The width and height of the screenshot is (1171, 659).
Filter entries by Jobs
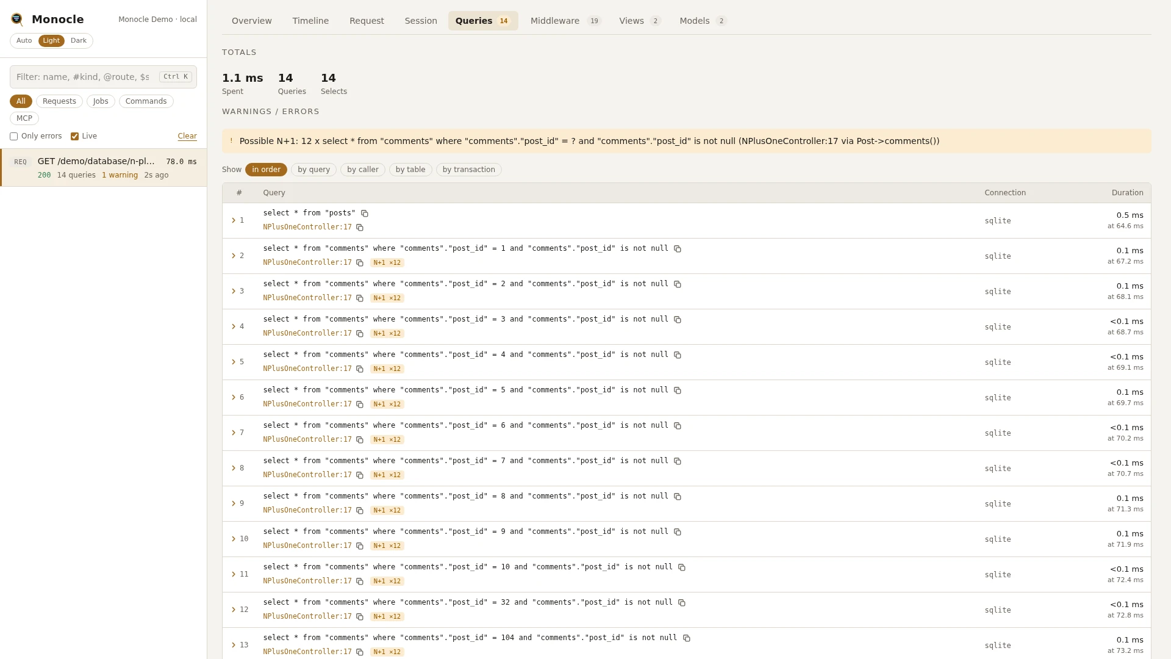tap(101, 101)
